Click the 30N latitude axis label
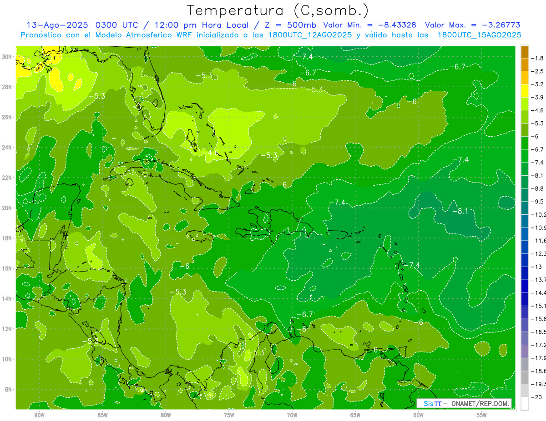 (8, 57)
